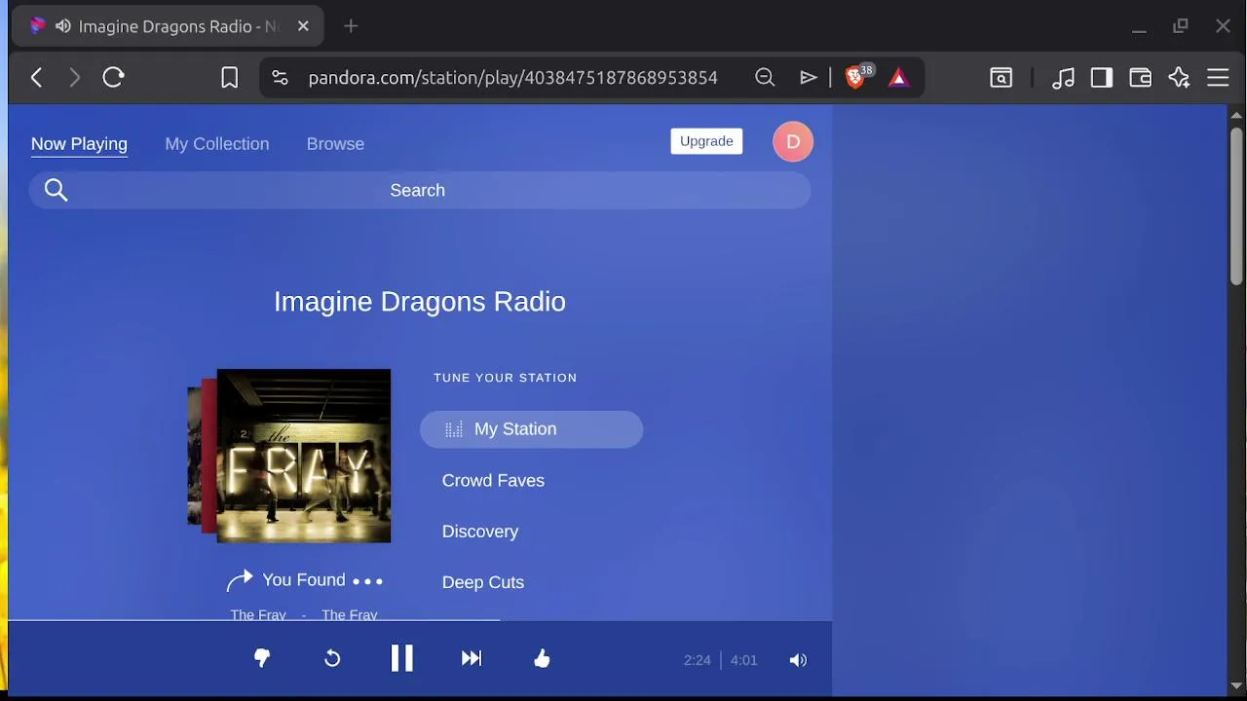The width and height of the screenshot is (1247, 701).
Task: Open the You Found song title
Action: tap(304, 580)
